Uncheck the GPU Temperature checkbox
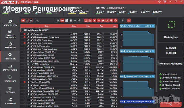 (24, 34)
